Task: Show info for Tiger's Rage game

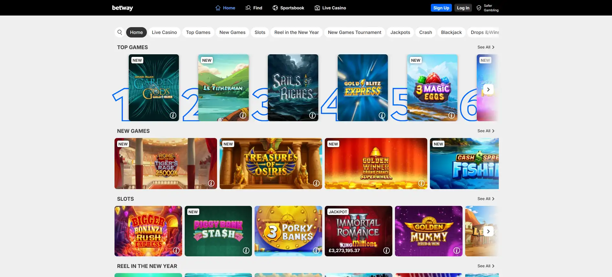Action: [x=211, y=183]
